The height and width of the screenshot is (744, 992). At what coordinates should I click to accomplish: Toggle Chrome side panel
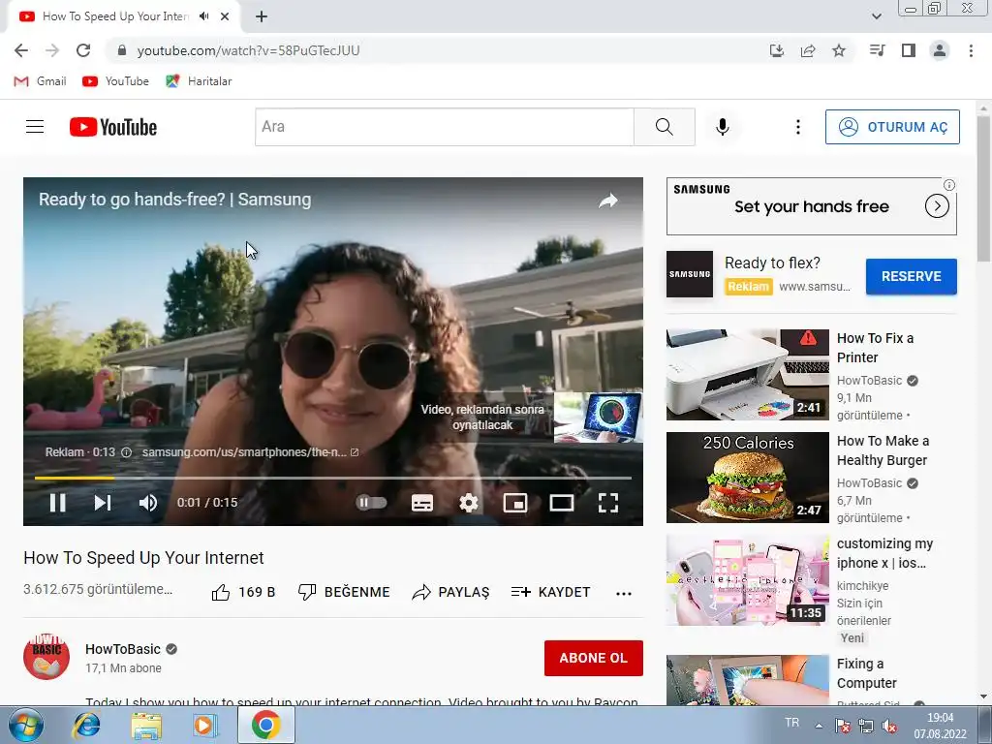(x=909, y=50)
